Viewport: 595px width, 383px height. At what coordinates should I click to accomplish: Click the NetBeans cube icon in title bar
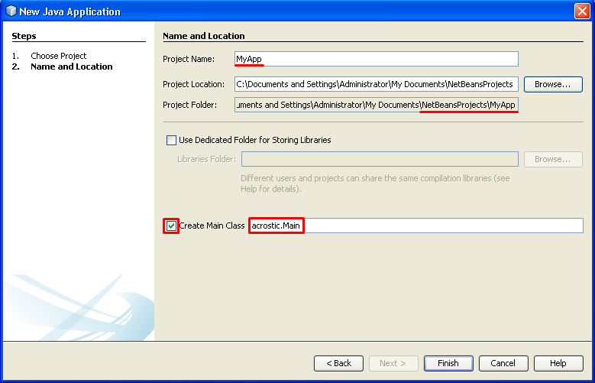click(x=11, y=11)
